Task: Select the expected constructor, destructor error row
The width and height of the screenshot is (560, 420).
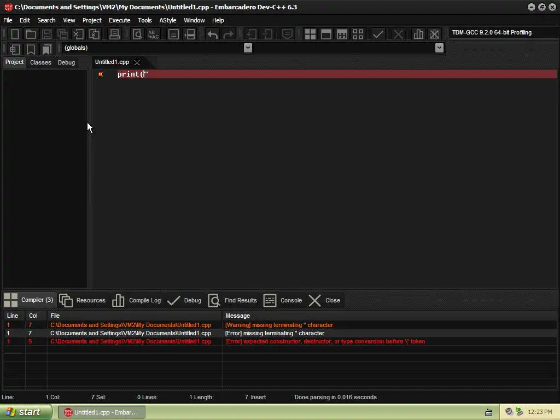Action: tap(280, 341)
